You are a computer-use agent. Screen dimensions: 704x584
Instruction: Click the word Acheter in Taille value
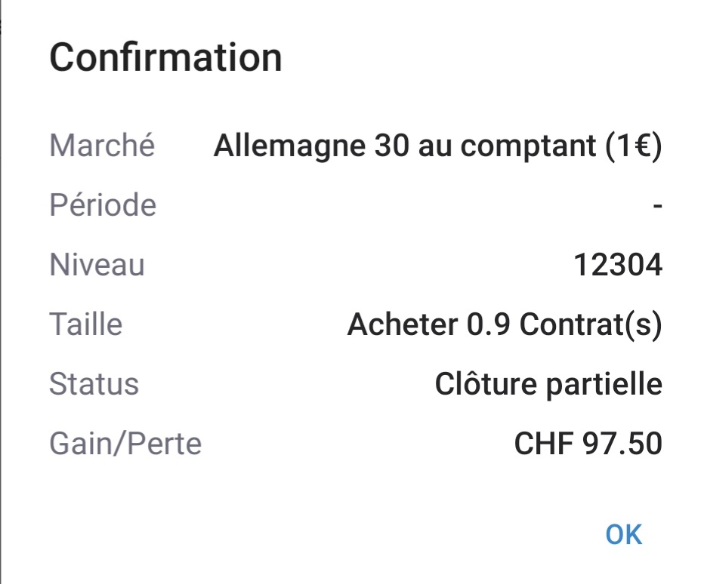402,324
